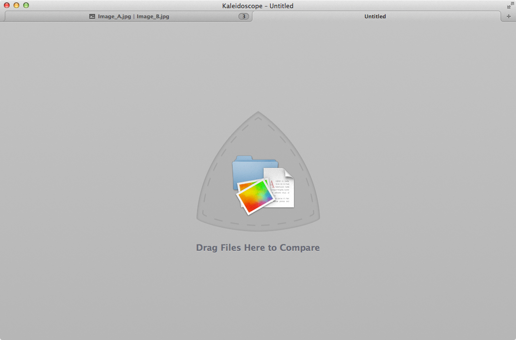Close the Kaleidoscope window with the red button
This screenshot has height=340, width=516.
pos(7,5)
